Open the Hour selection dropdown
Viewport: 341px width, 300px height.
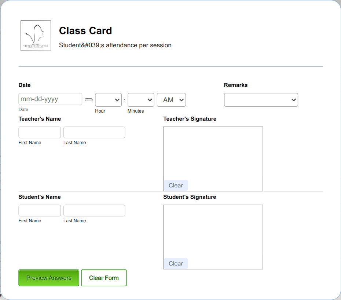[108, 100]
